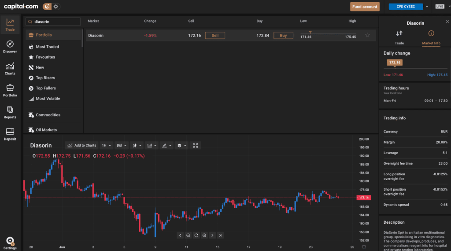Reset the chart view
This screenshot has width=451, height=251.
pyautogui.click(x=196, y=235)
